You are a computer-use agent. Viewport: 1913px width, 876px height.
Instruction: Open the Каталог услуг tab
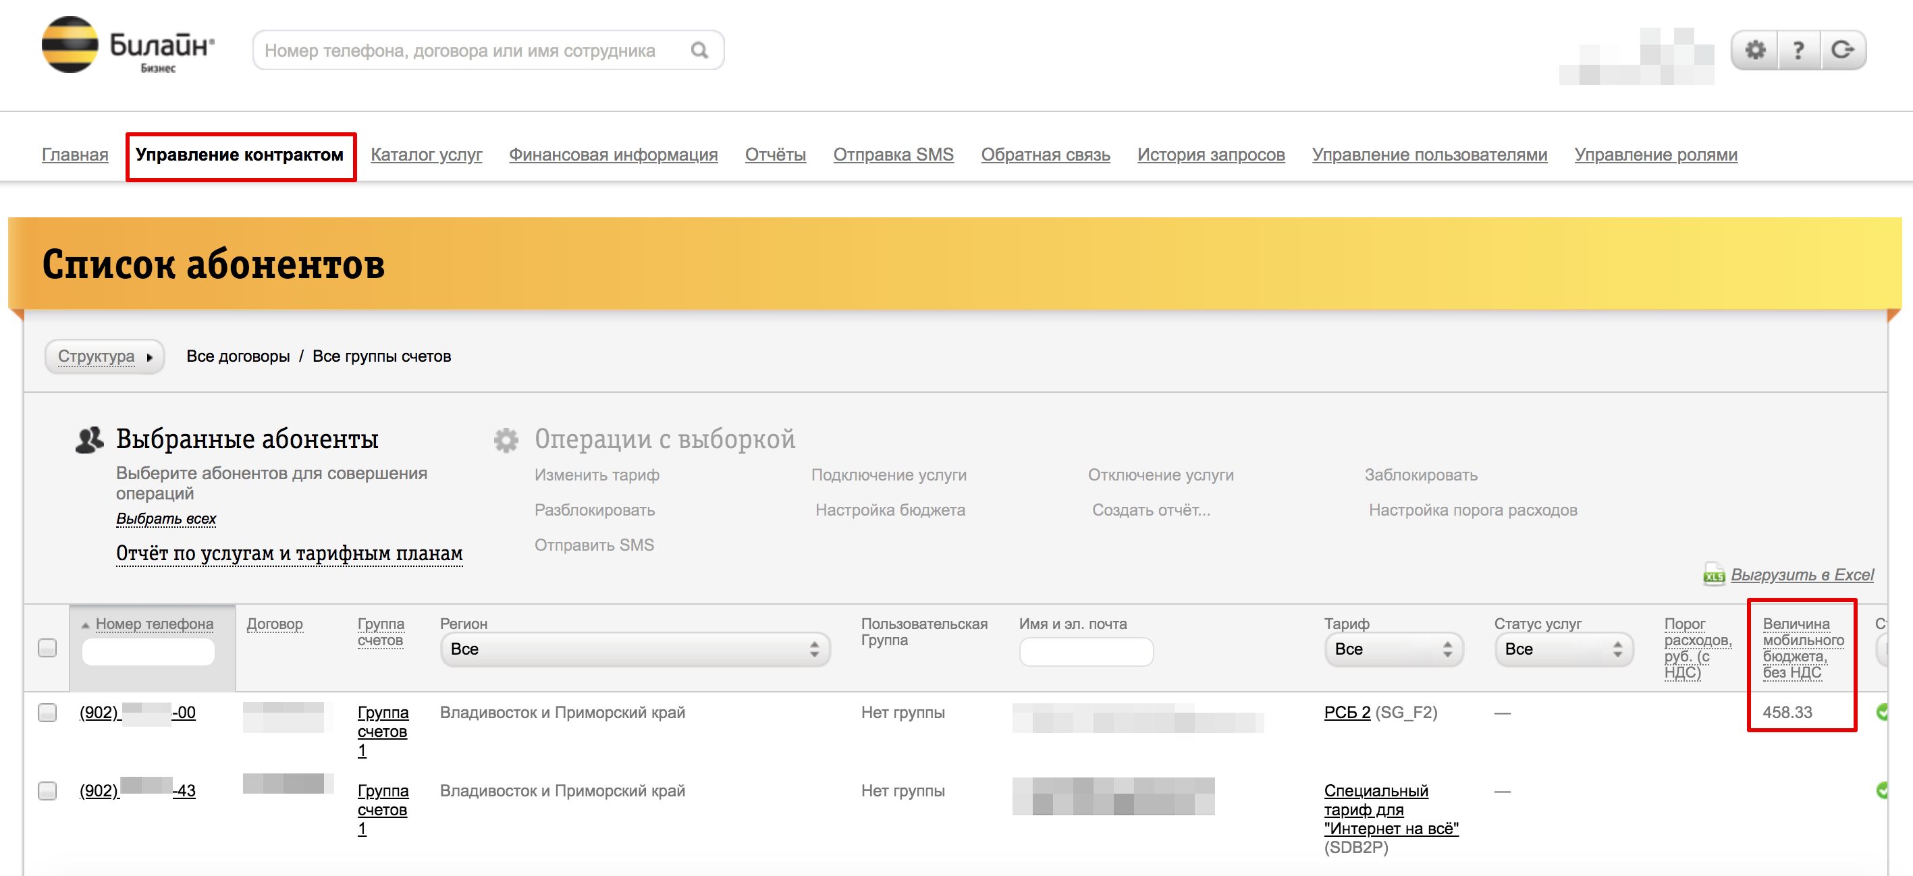click(426, 155)
